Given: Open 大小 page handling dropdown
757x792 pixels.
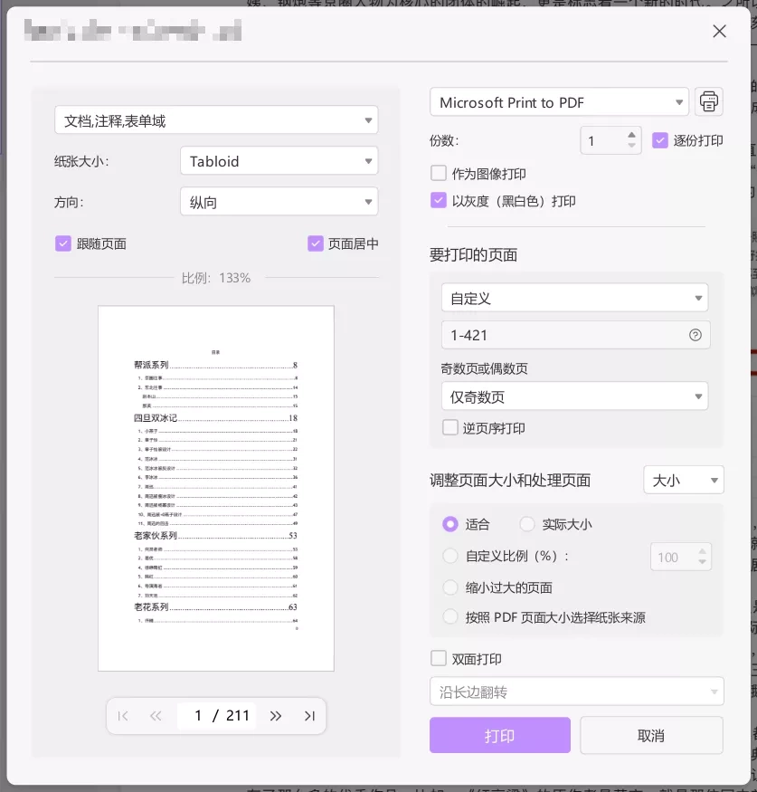Looking at the screenshot, I should (684, 480).
